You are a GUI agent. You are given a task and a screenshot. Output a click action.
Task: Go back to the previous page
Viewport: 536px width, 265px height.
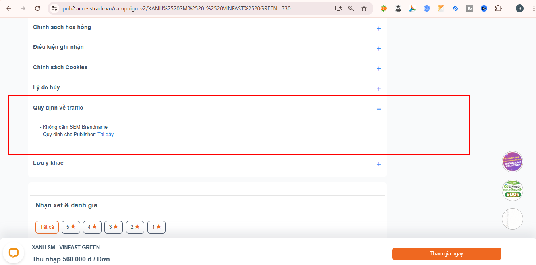click(9, 8)
